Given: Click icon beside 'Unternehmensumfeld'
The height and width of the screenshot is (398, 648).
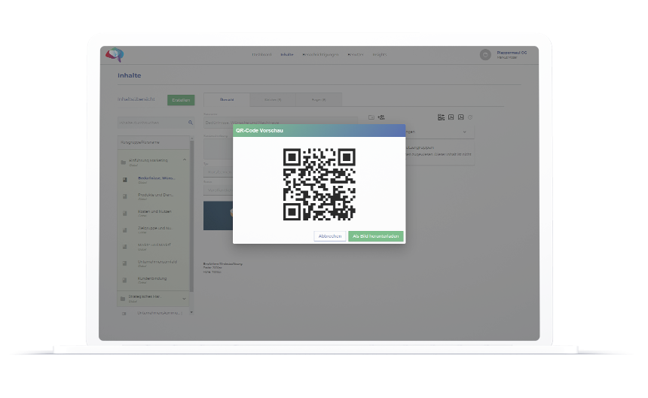Looking at the screenshot, I should click(x=125, y=263).
